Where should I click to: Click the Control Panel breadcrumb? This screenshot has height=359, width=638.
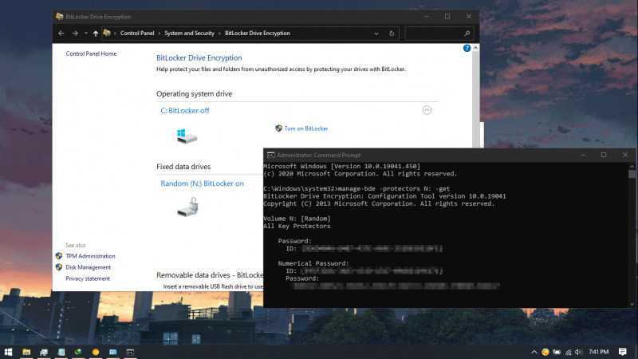137,34
